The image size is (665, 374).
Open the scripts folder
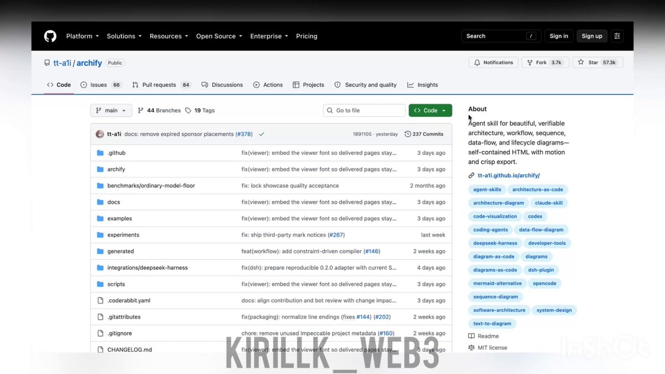tap(116, 284)
